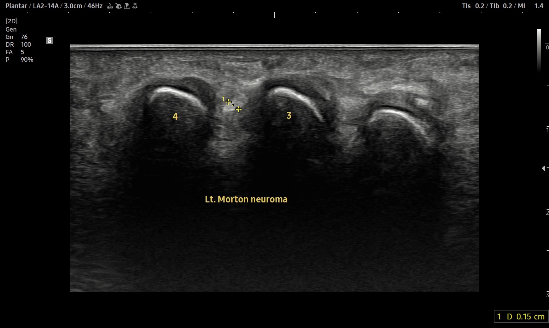Click the "1 D 0.15 cm" measurement result

pyautogui.click(x=521, y=317)
